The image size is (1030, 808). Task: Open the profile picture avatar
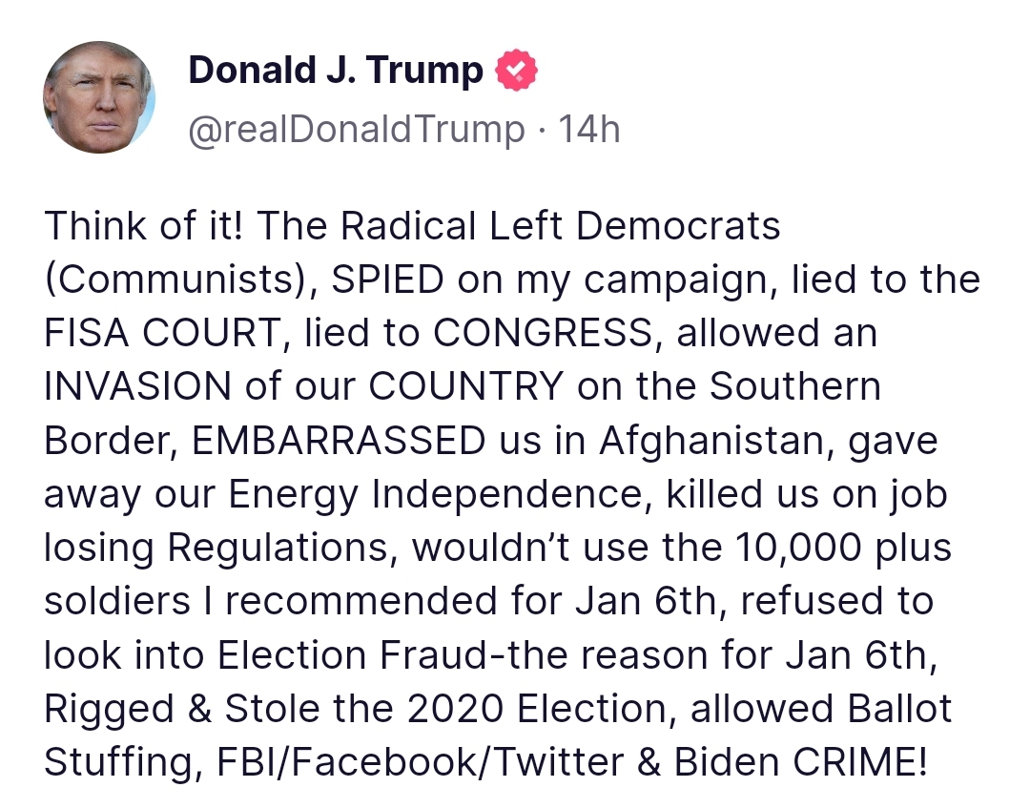pos(99,97)
